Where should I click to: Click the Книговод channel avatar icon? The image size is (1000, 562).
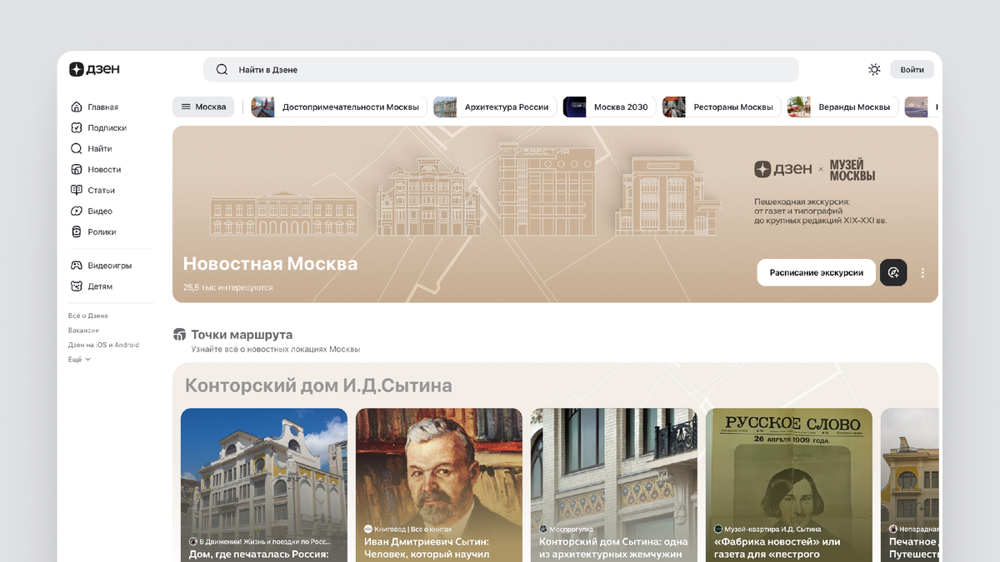tap(368, 529)
